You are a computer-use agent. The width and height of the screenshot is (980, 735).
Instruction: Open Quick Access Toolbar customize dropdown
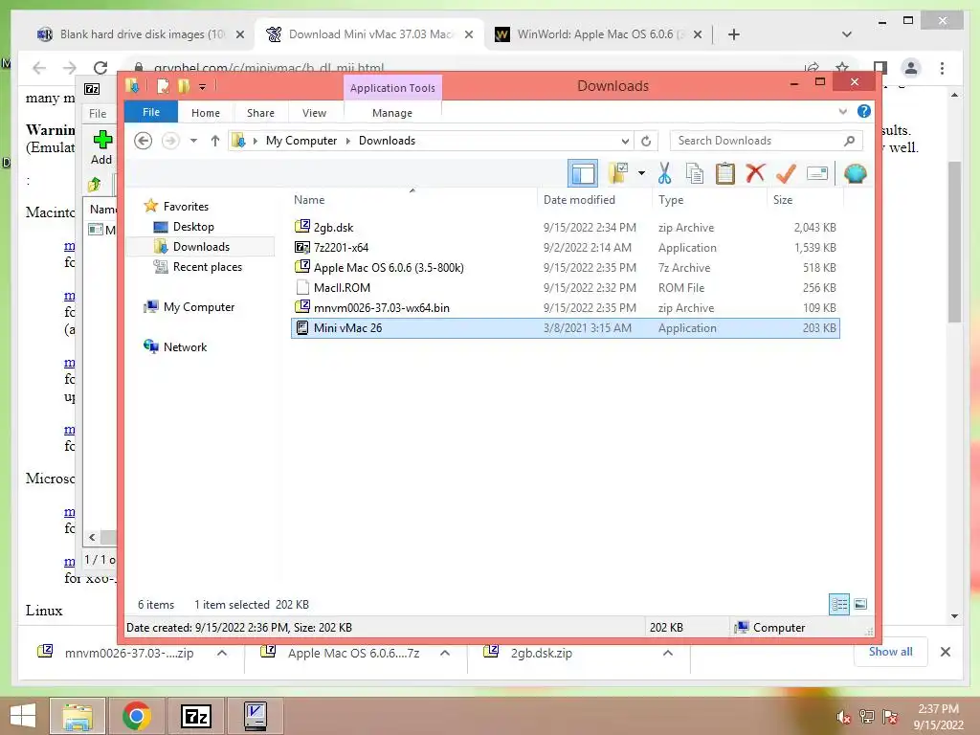[x=203, y=87]
